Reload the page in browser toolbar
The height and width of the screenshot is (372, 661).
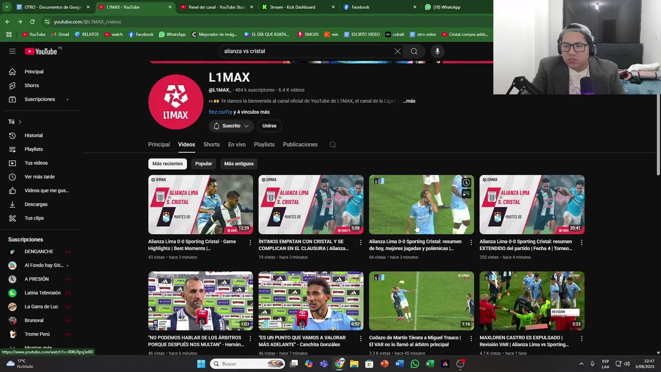click(32, 22)
